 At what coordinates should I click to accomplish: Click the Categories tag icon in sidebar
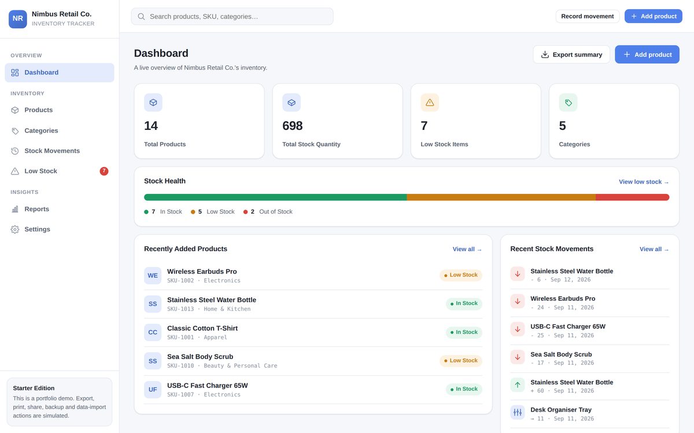coord(15,131)
